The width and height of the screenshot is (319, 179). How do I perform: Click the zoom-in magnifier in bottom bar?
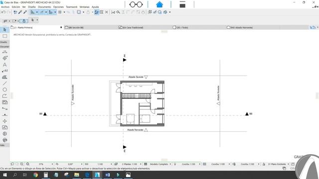22,164
